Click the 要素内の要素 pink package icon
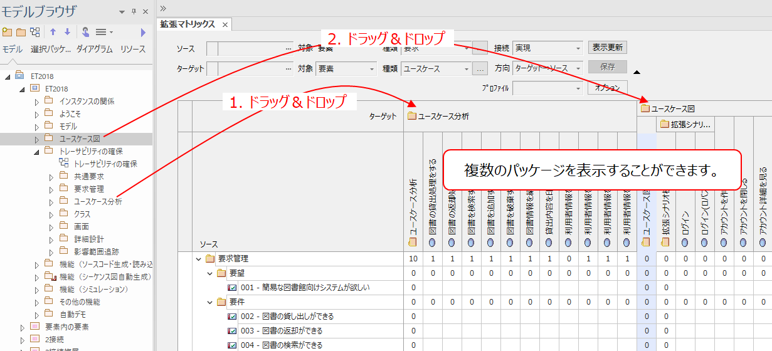 34,326
